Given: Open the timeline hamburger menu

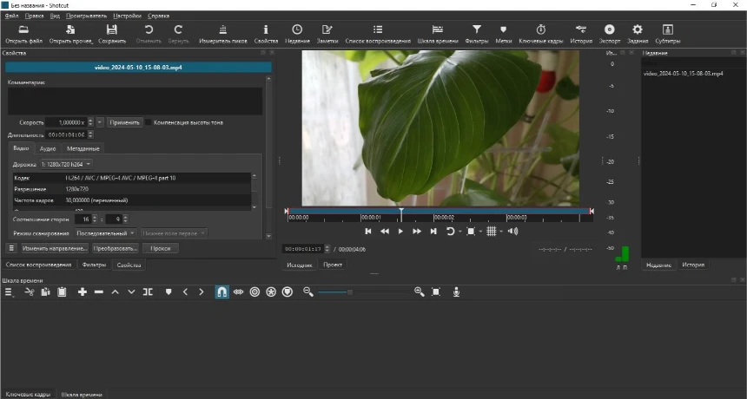Looking at the screenshot, I should pyautogui.click(x=9, y=292).
